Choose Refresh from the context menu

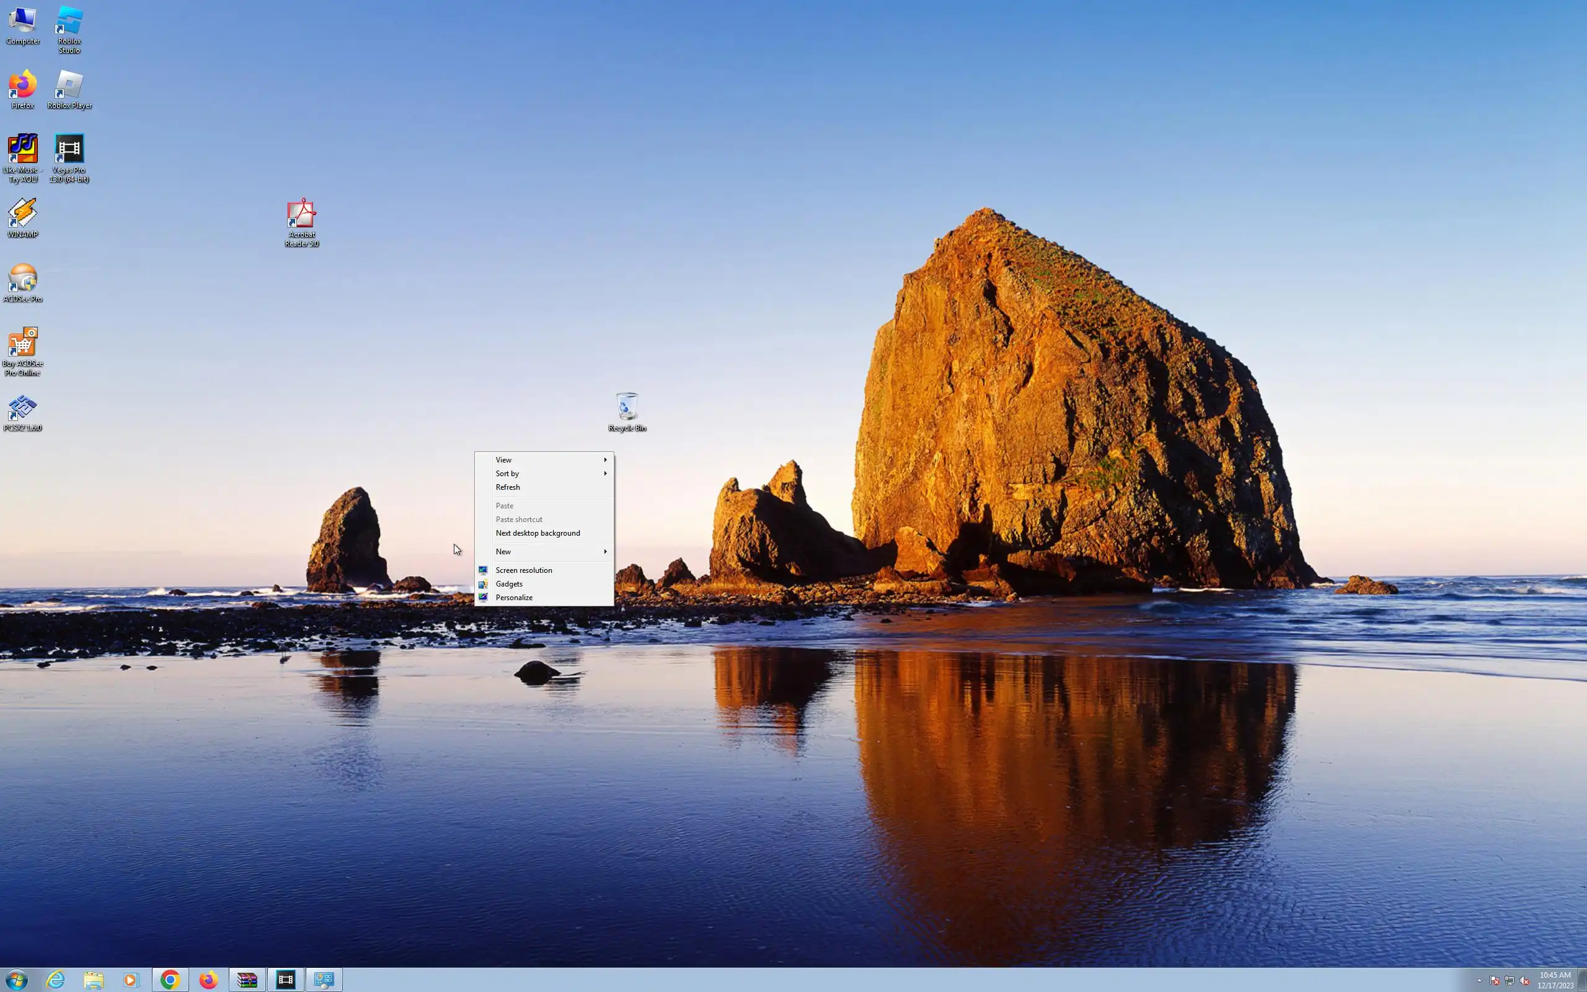coord(508,487)
